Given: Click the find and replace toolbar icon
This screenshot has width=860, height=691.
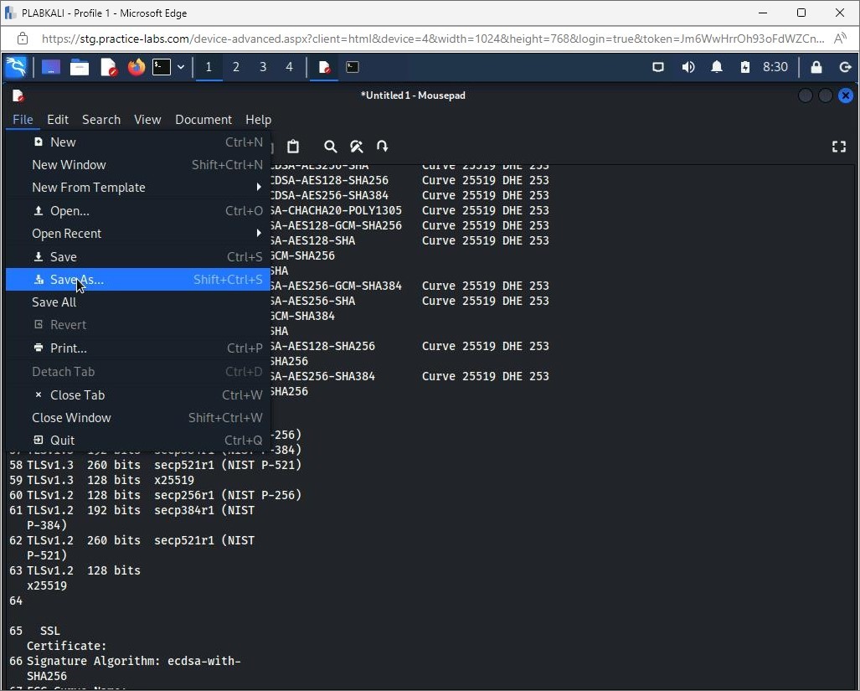Looking at the screenshot, I should coord(356,147).
